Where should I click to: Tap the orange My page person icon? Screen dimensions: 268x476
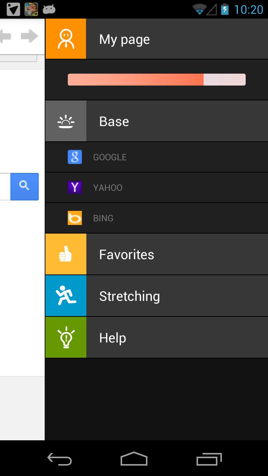coord(66,39)
